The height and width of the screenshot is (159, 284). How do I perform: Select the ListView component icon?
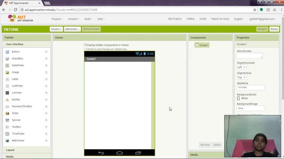[x=7, y=93]
